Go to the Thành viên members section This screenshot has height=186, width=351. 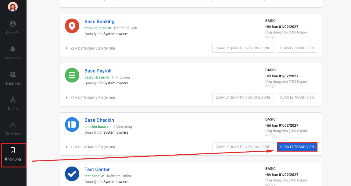pos(13,78)
